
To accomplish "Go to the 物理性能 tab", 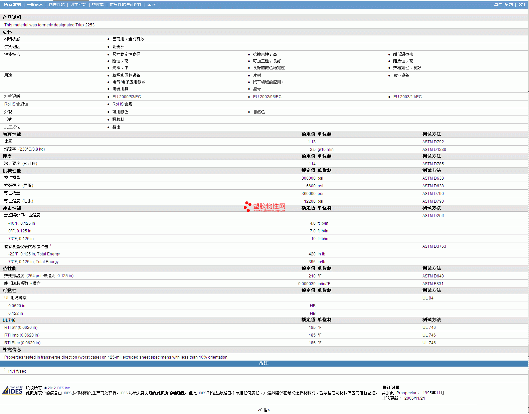I will click(x=56, y=5).
